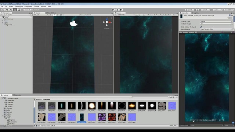This screenshot has height=132, width=235.
Task: Toggle scene lighting icon in Scene toolbar
Action: pos(54,15)
